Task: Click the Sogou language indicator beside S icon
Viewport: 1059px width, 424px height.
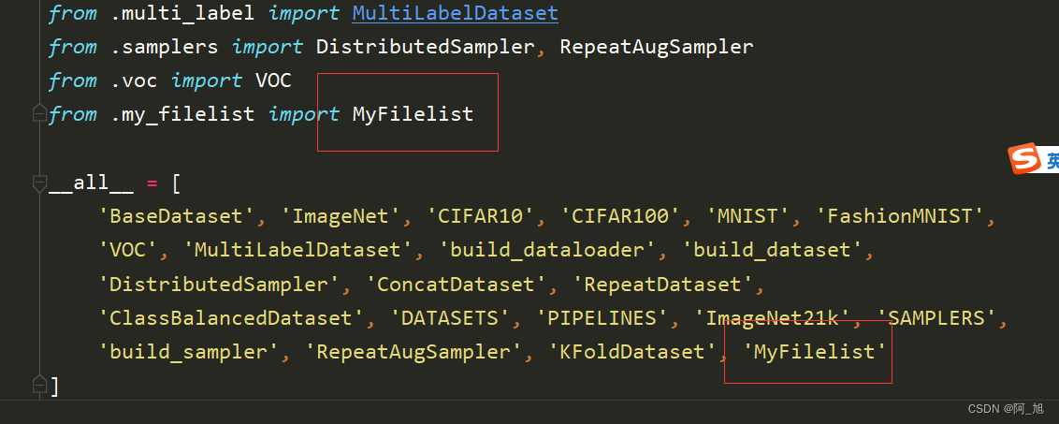Action: pos(1052,160)
